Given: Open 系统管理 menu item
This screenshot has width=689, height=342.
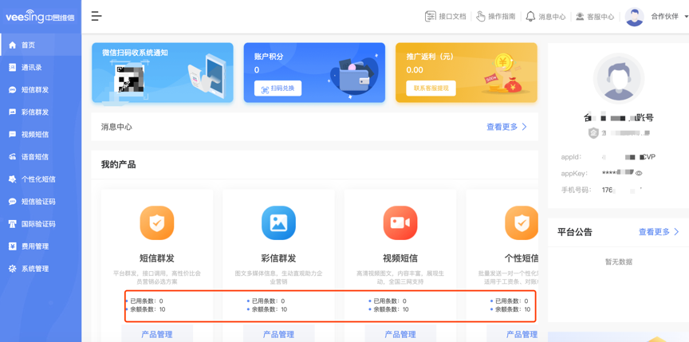Looking at the screenshot, I should [41, 269].
